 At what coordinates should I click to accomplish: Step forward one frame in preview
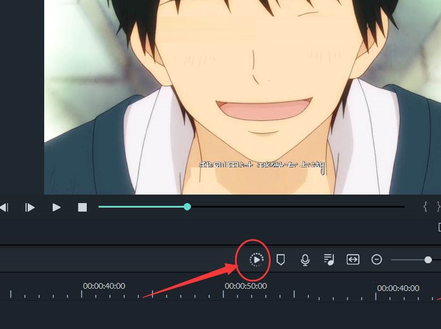click(x=29, y=208)
